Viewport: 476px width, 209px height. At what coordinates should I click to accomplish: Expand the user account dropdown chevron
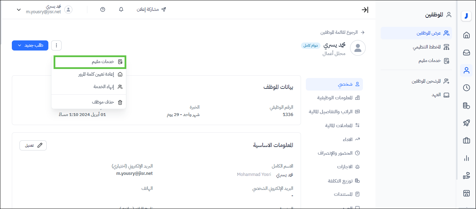(x=19, y=10)
